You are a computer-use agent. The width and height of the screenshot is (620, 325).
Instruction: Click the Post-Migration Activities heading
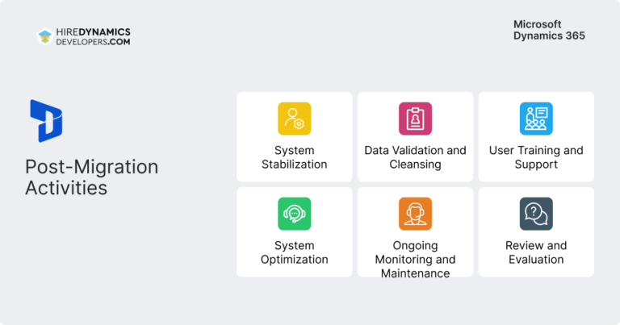coord(92,177)
